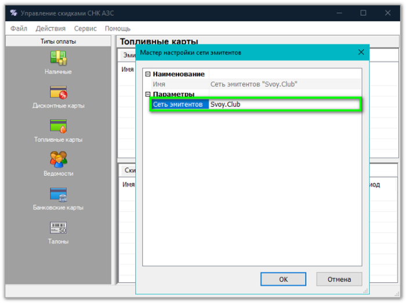Image resolution: width=406 pixels, height=303 pixels.
Task: Open the Дисконтные карты discount cards icon
Action: click(x=58, y=93)
